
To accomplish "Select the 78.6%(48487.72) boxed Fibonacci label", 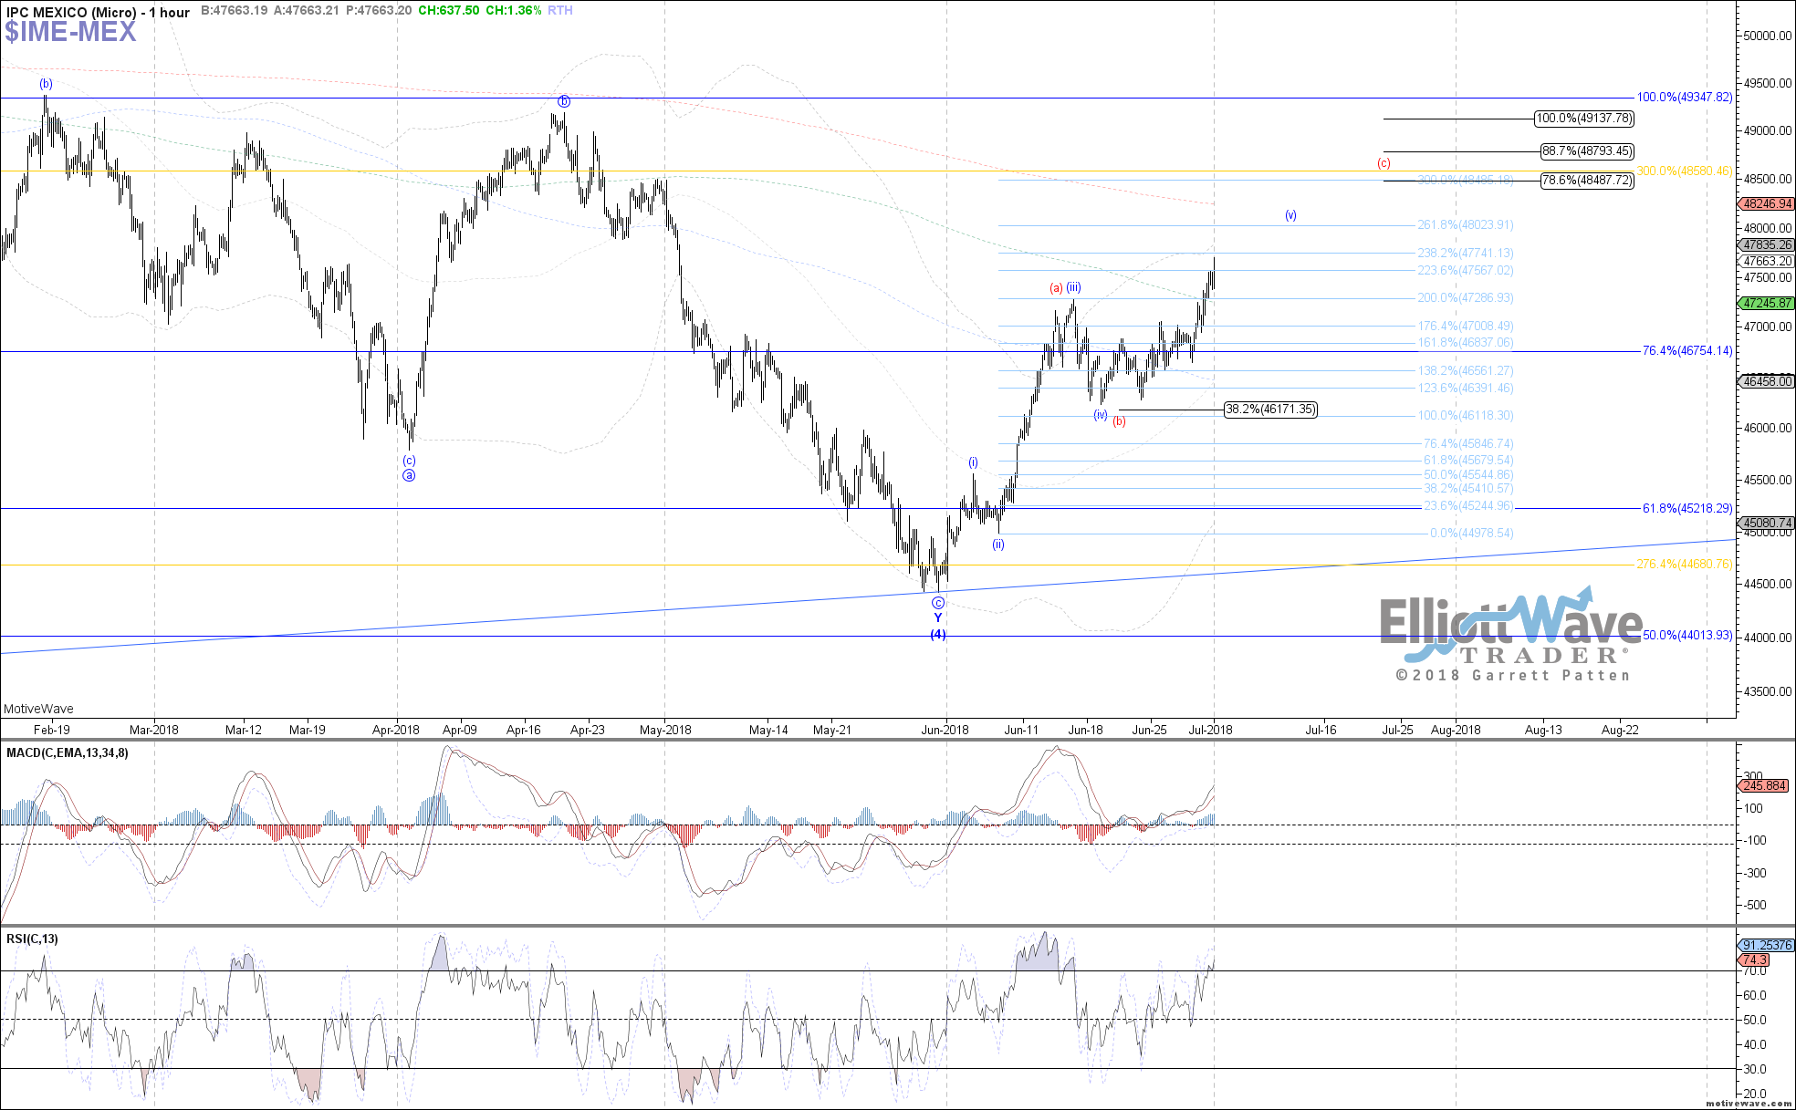I will click(1587, 181).
